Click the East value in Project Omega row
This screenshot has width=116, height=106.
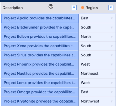click(x=84, y=92)
